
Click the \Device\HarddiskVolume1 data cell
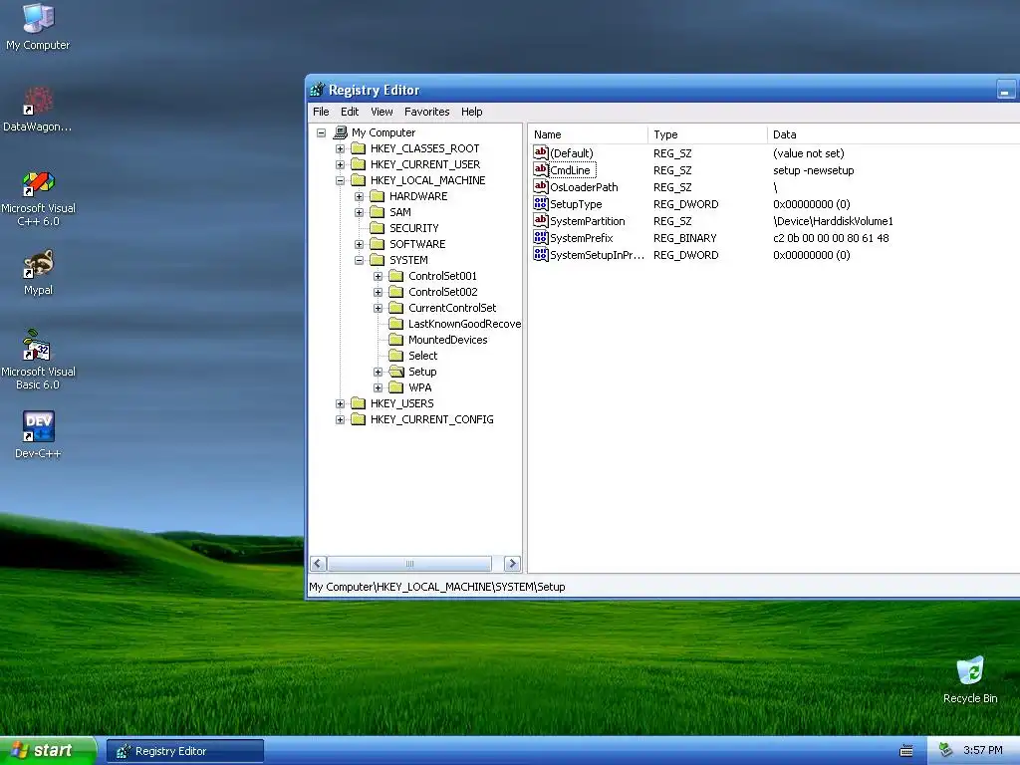tap(833, 221)
